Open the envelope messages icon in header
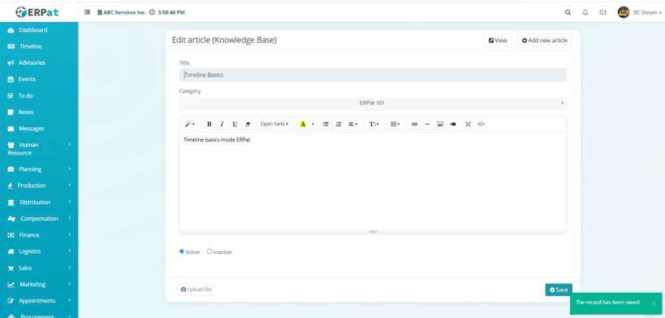 (603, 12)
